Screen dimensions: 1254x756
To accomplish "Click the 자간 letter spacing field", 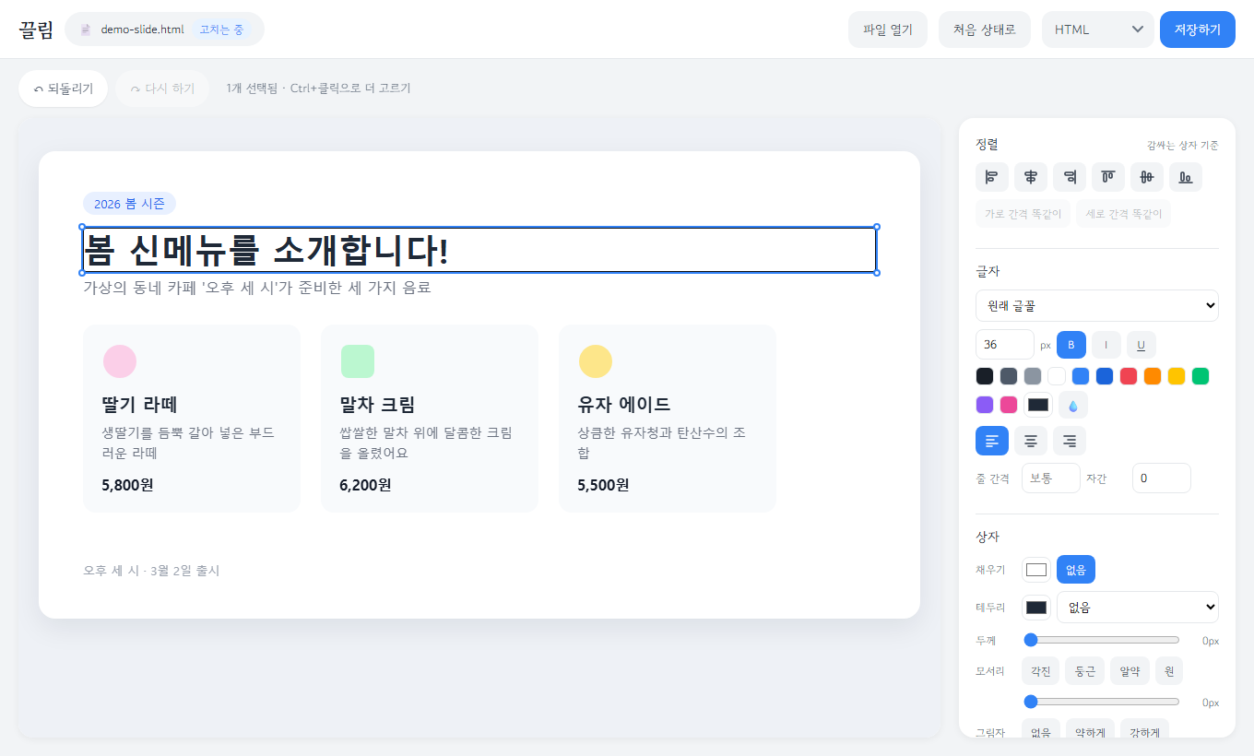I will [x=1162, y=478].
